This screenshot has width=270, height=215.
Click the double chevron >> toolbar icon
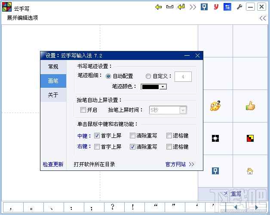[193, 7]
